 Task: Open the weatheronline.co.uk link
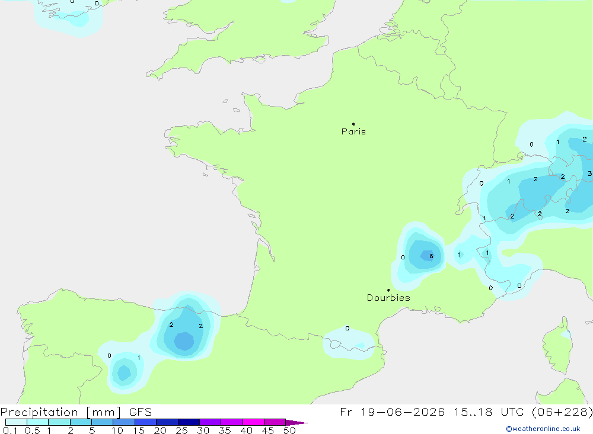click(x=543, y=429)
